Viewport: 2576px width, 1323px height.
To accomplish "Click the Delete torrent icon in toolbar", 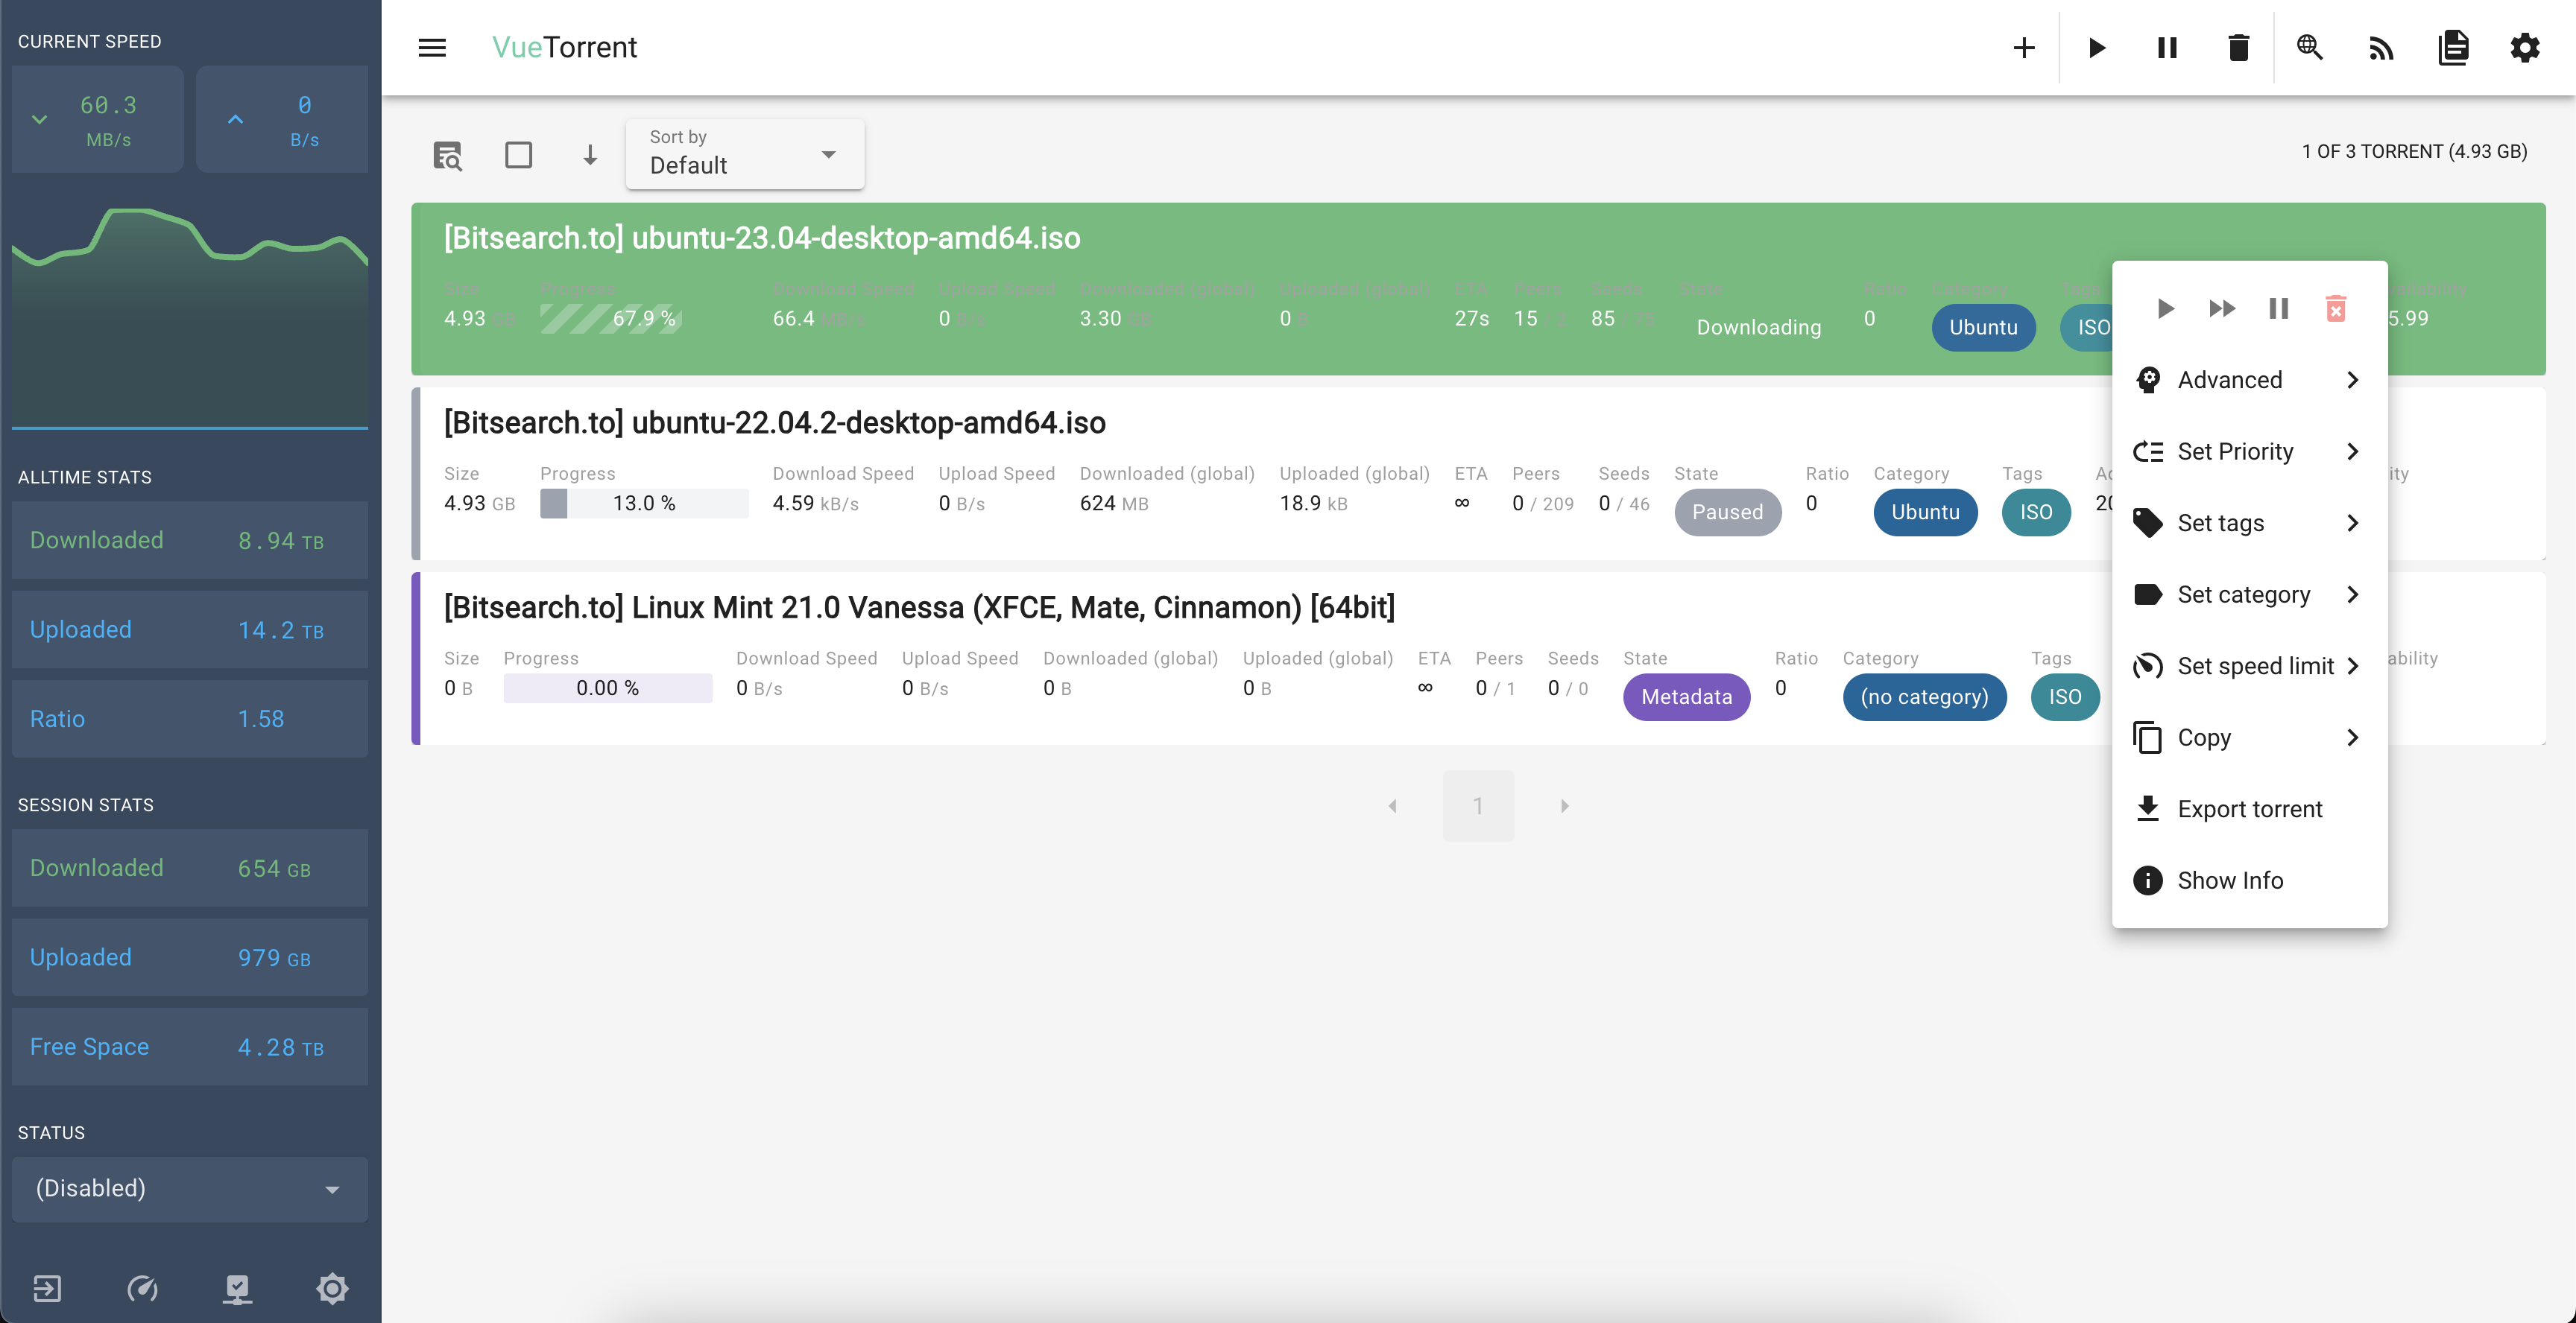I will click(2237, 45).
